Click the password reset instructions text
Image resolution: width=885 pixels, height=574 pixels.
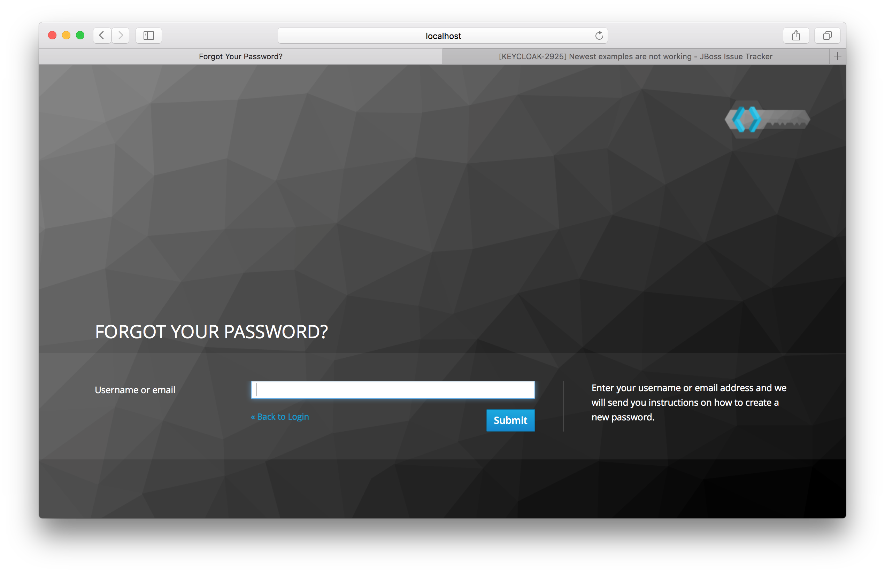[x=688, y=402]
